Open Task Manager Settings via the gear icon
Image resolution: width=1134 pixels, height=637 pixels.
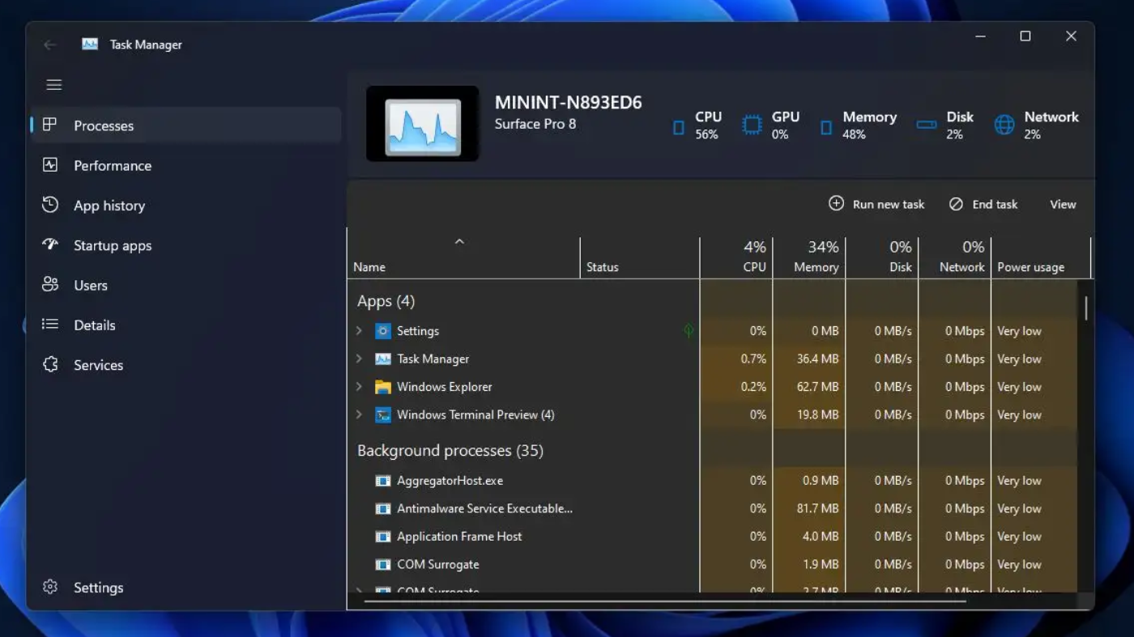[51, 588]
